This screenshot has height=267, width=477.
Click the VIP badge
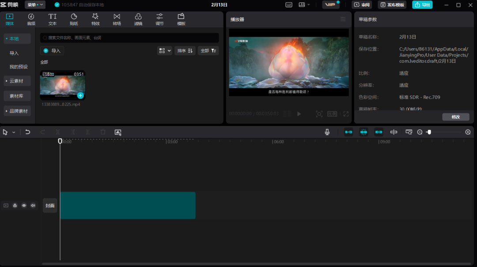click(x=330, y=4)
